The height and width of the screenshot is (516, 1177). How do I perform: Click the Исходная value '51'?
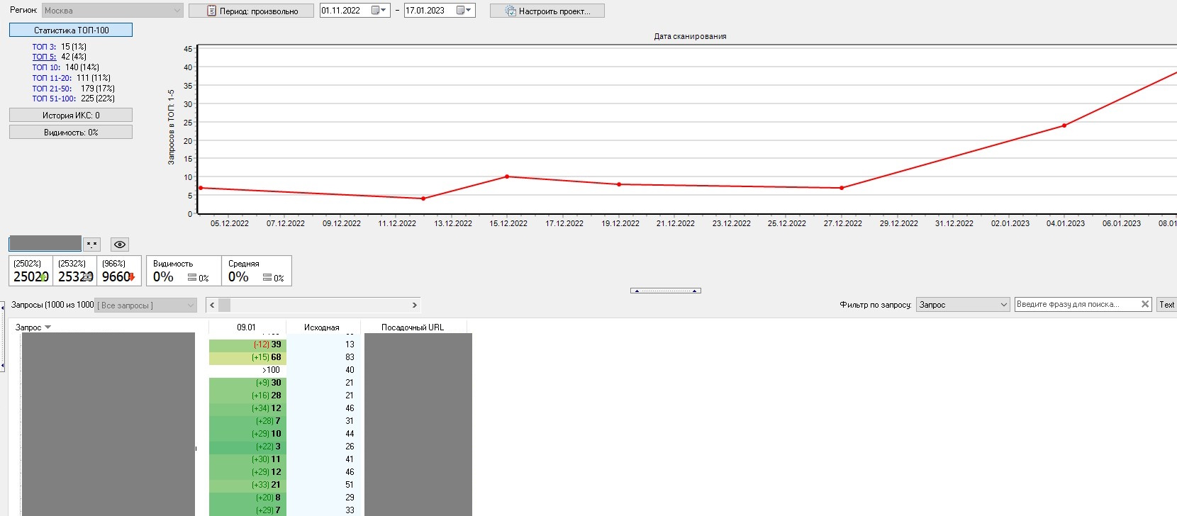click(350, 485)
